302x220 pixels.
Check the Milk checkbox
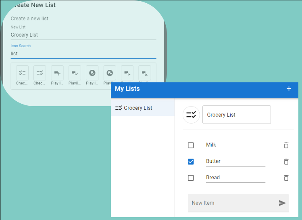pos(191,145)
